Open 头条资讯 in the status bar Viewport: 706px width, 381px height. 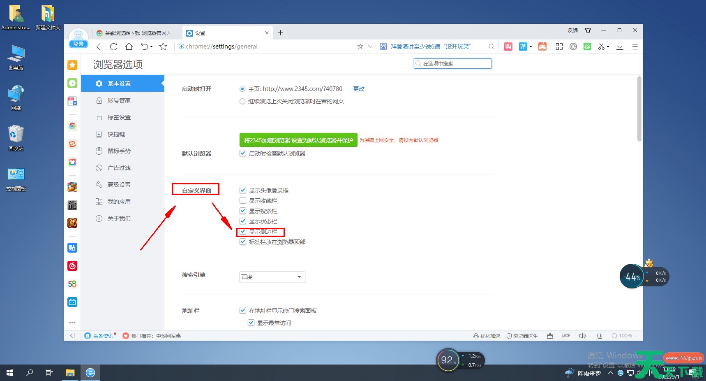pos(100,336)
